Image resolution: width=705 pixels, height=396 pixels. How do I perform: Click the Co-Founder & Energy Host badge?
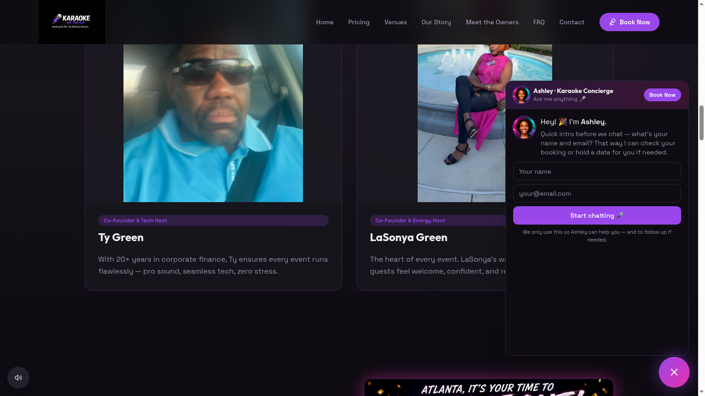(437, 220)
